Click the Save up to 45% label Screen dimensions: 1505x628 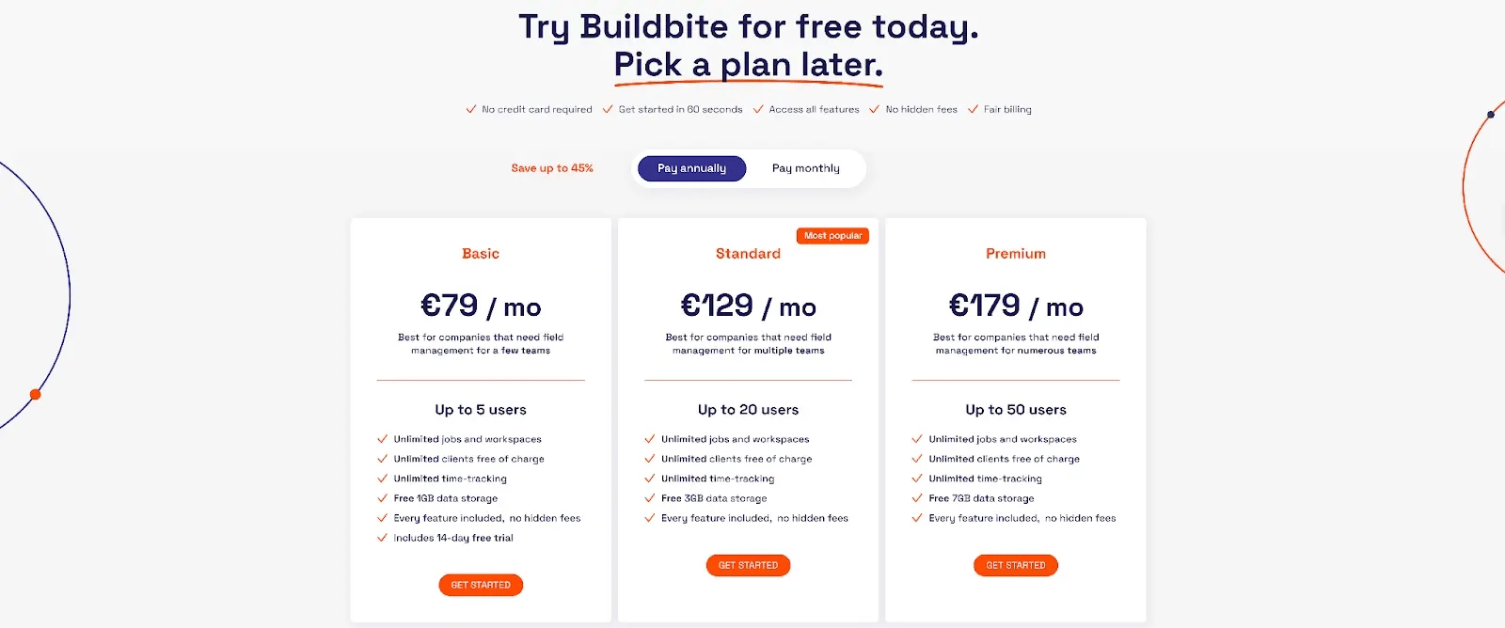(x=552, y=168)
